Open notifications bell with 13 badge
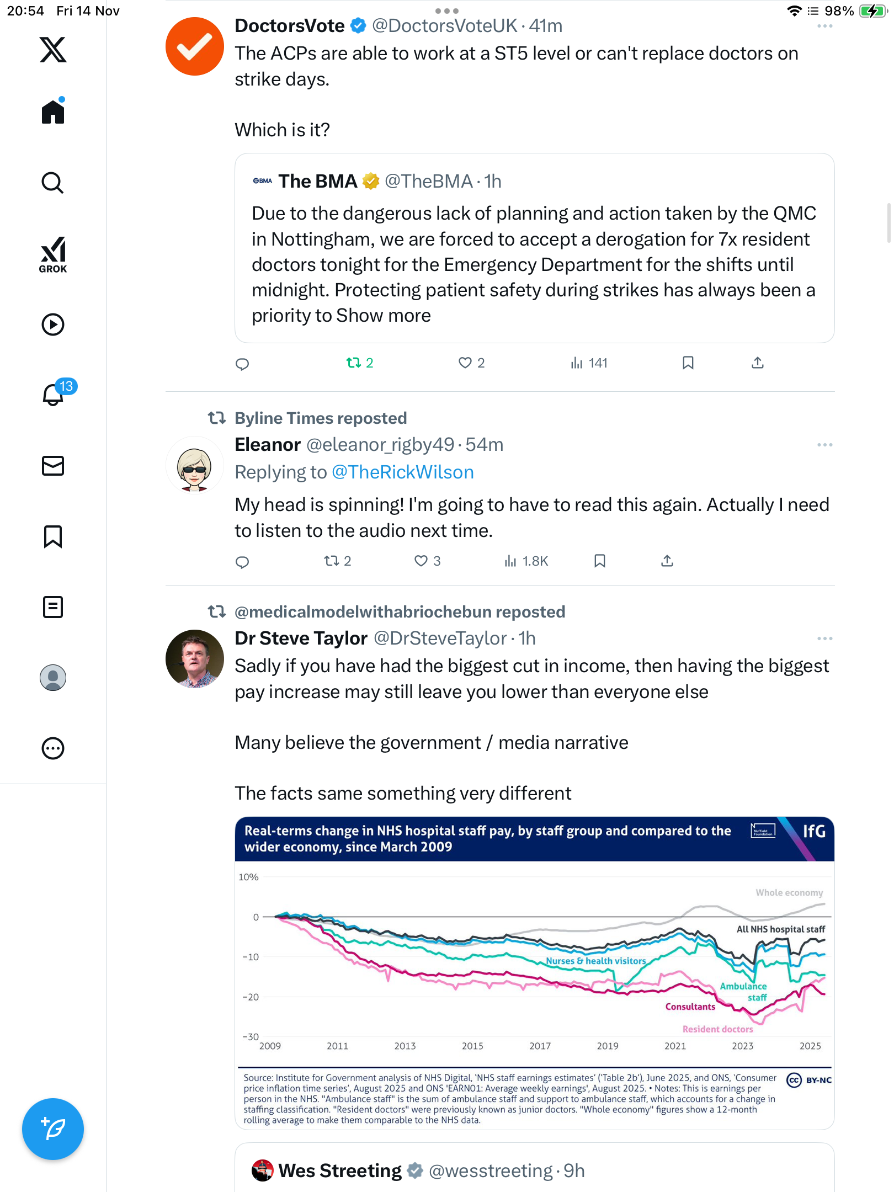This screenshot has width=894, height=1192. (54, 395)
